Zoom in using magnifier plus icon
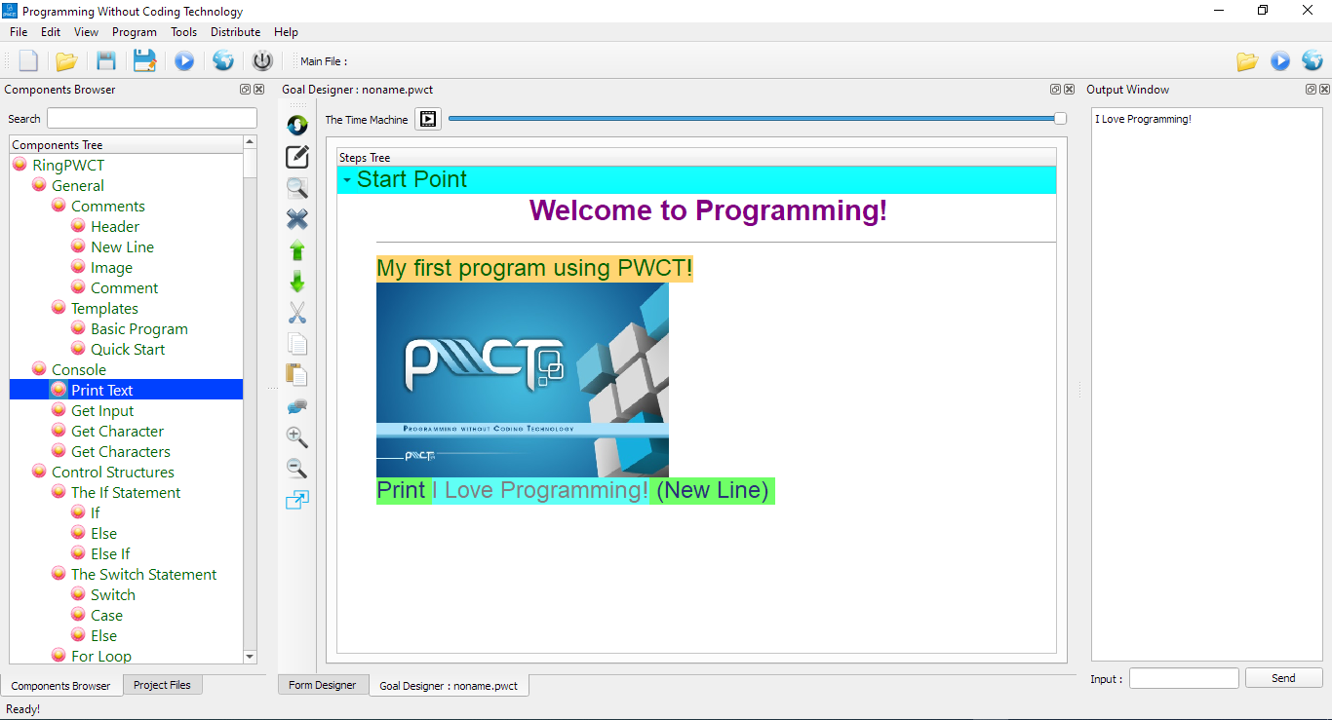Viewport: 1332px width, 720px height. pos(297,437)
